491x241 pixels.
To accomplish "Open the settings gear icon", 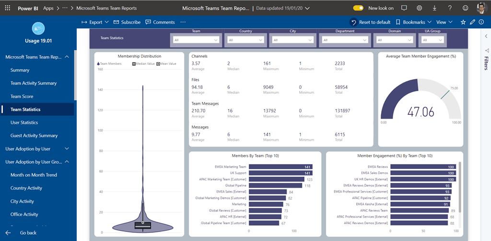I will [x=419, y=8].
